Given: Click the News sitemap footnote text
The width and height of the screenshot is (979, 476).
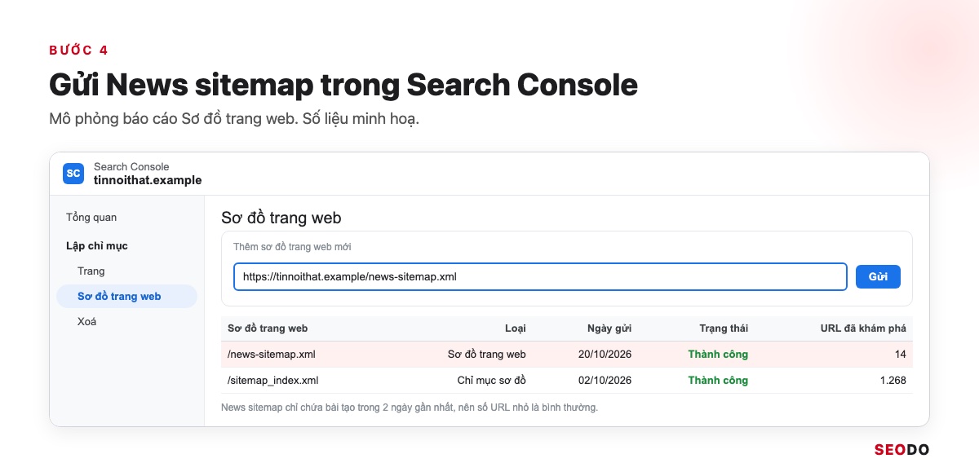Looking at the screenshot, I should point(410,408).
